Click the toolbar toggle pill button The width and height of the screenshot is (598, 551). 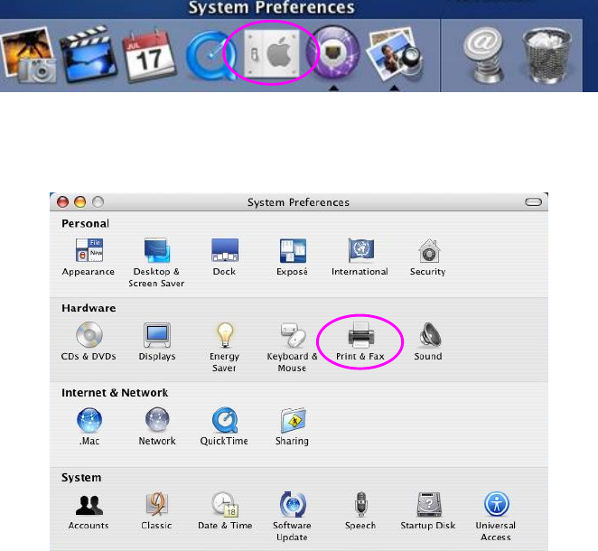533,201
